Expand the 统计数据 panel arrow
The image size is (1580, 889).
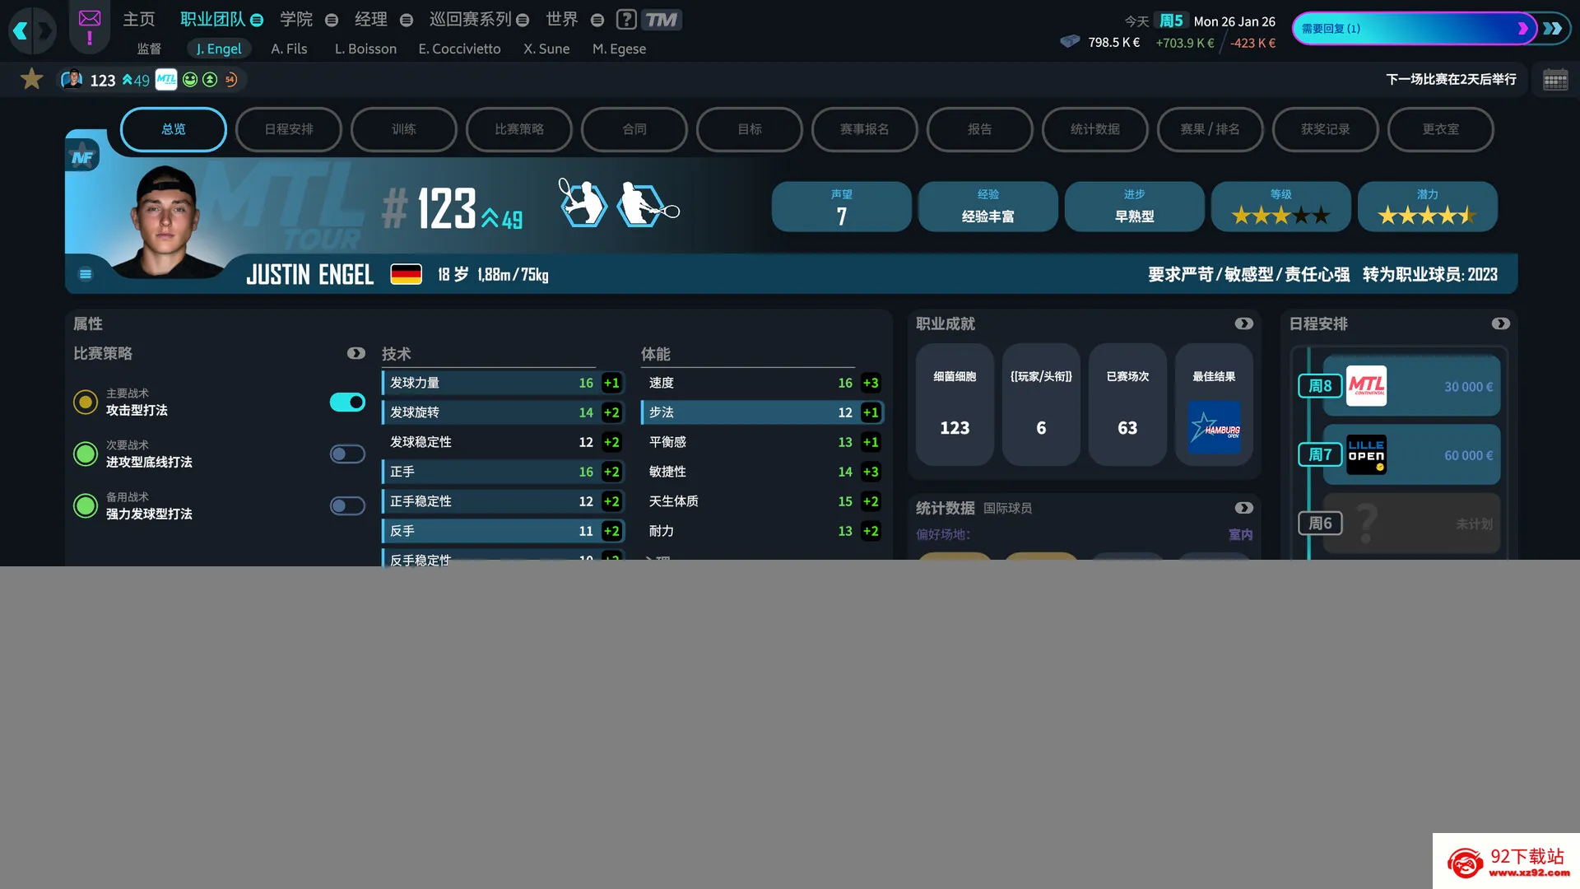pyautogui.click(x=1243, y=508)
